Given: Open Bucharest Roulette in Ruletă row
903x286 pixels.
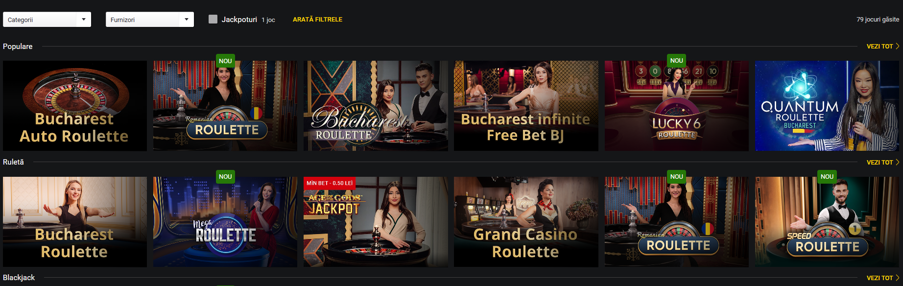Looking at the screenshot, I should [75, 222].
